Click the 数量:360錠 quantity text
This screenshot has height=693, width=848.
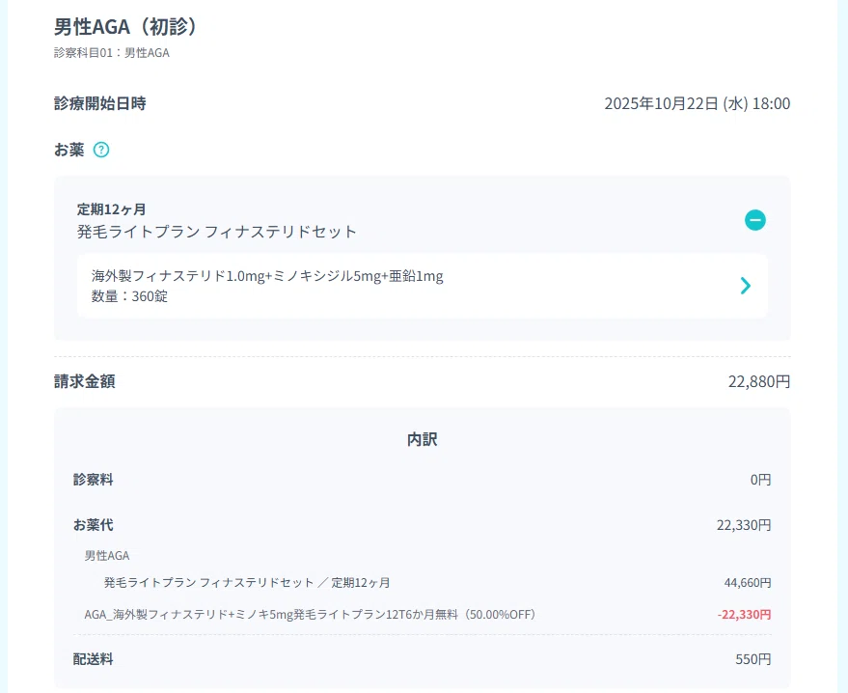[x=130, y=296]
